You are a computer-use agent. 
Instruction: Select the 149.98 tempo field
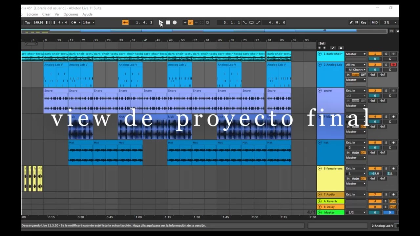(38, 22)
